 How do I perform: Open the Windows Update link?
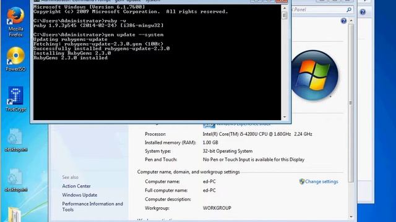80,195
